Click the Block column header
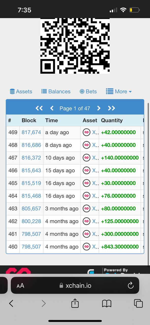The height and width of the screenshot is (325, 150). (29, 120)
